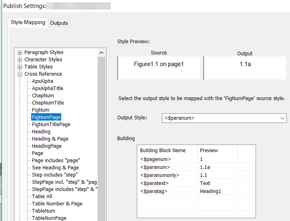Screen dimensions: 290x221
Task: Select the ChapNumTitle entry
Action: 48,103
